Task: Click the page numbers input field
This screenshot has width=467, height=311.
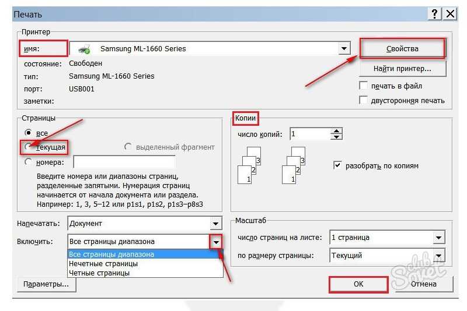Action: click(x=124, y=162)
